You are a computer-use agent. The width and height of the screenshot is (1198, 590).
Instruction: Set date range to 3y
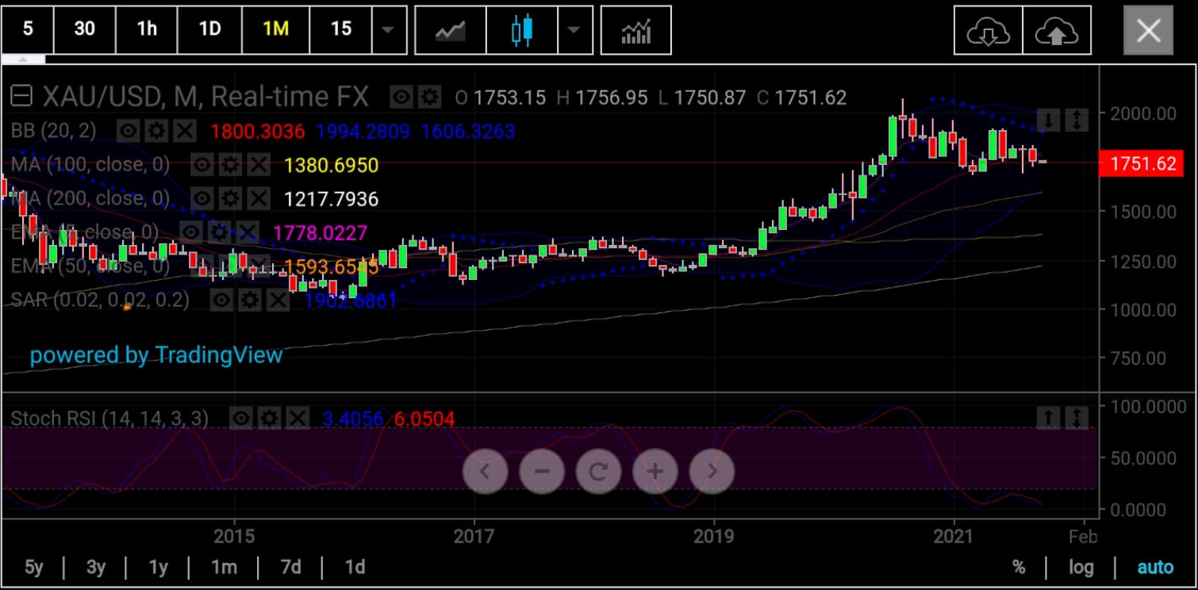96,567
